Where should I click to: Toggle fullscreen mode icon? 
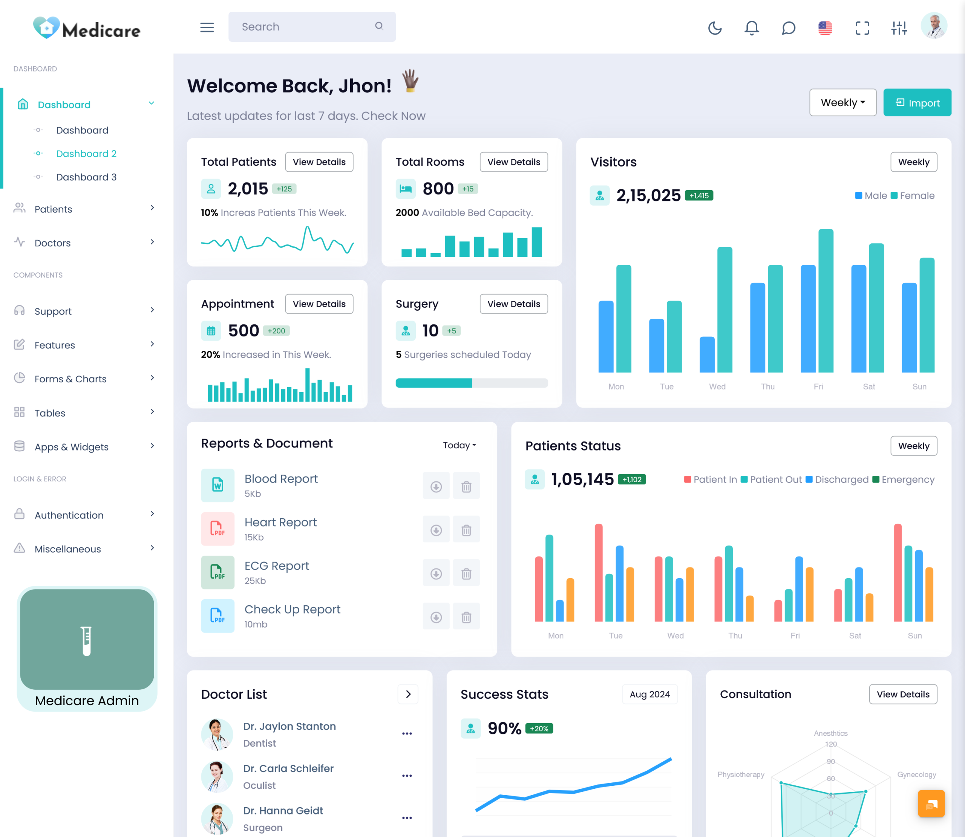862,27
